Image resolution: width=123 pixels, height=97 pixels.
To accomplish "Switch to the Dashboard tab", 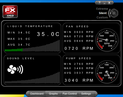I will pos(37,94).
